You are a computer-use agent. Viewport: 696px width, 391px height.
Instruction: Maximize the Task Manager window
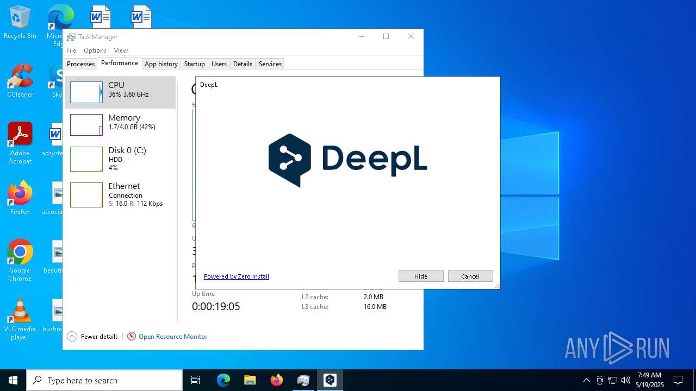pos(386,36)
